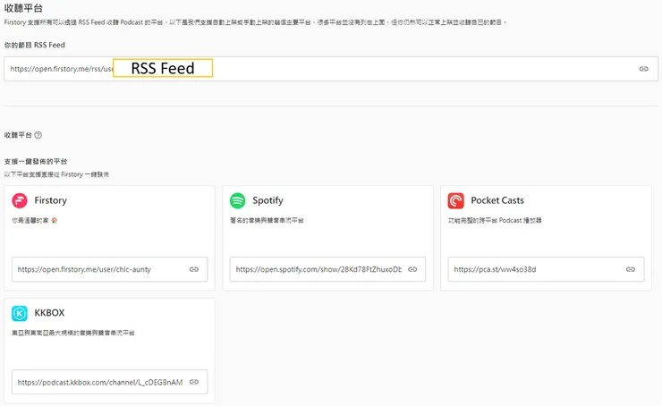The height and width of the screenshot is (406, 662).
Task: Click the Spotify description text
Action: tap(267, 220)
